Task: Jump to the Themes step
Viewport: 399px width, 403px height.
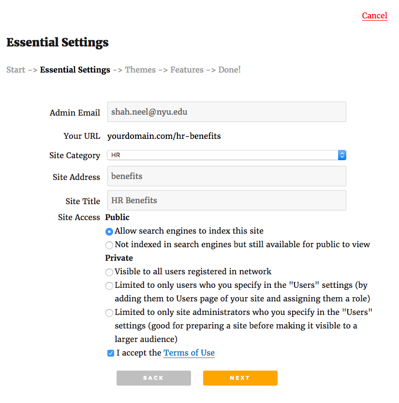Action: tap(140, 70)
